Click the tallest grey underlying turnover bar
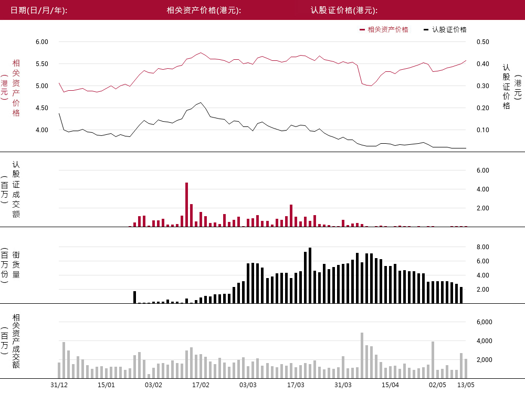 [362, 356]
